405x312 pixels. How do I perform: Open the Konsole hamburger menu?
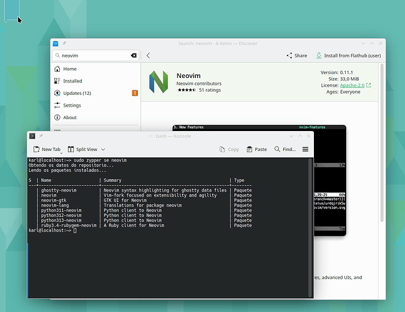pyautogui.click(x=305, y=149)
